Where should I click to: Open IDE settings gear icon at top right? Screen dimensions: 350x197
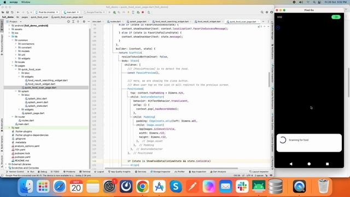(x=267, y=12)
